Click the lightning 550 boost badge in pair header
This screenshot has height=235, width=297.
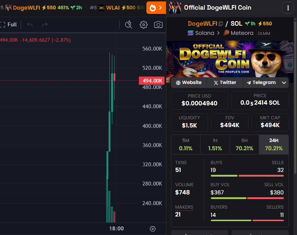tap(265, 23)
